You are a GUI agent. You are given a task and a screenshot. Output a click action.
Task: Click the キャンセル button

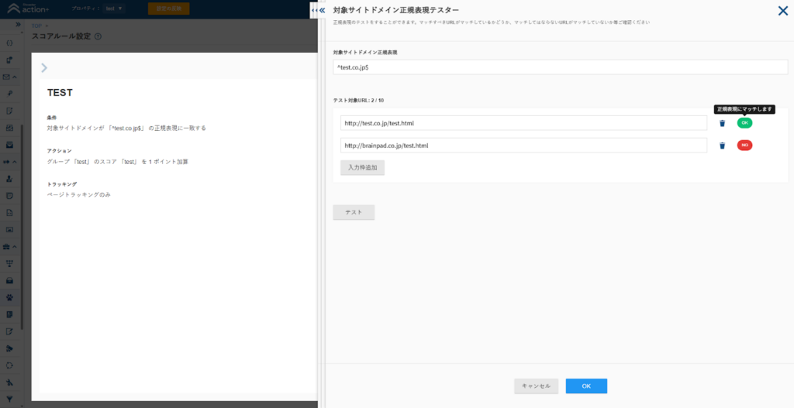click(x=536, y=386)
